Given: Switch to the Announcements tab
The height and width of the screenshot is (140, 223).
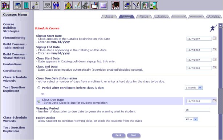Looking at the screenshot, I should coord(179,17).
